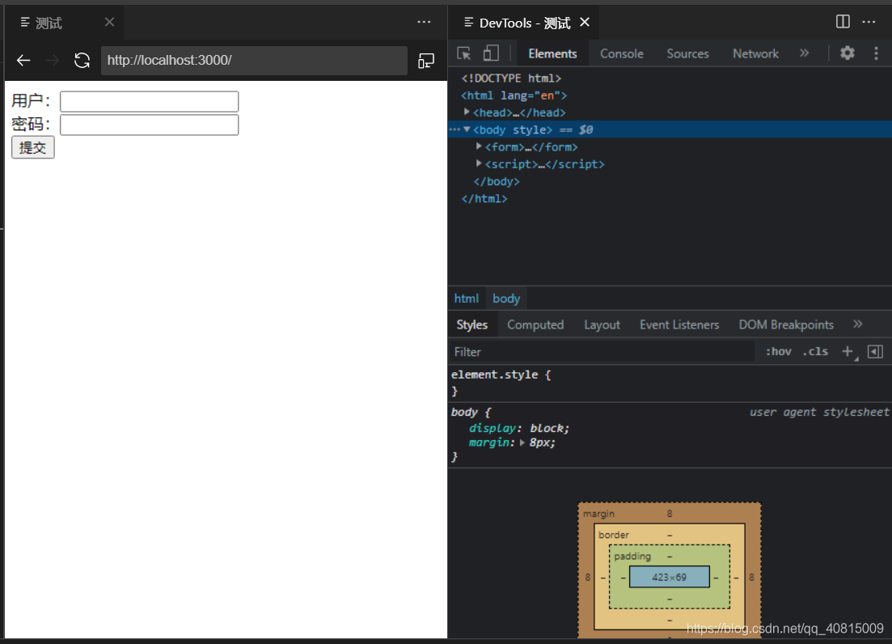Select the Layout tab
Viewport: 892px width, 644px height.
pyautogui.click(x=602, y=325)
